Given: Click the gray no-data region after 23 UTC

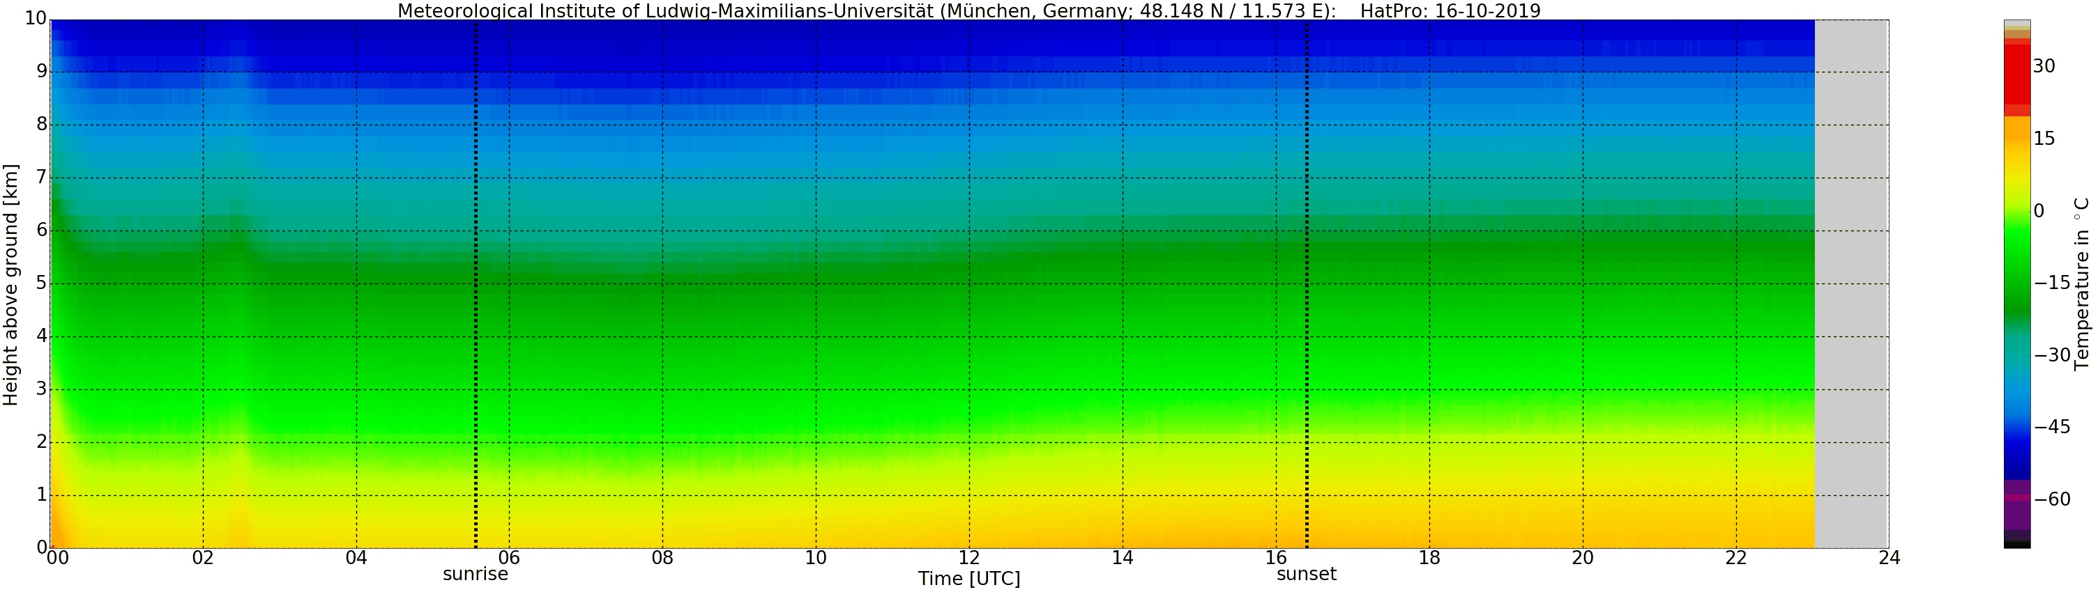Looking at the screenshot, I should point(1851,285).
